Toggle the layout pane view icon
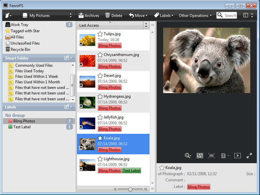Viewport: 260px width, 195px height. tap(246, 15)
